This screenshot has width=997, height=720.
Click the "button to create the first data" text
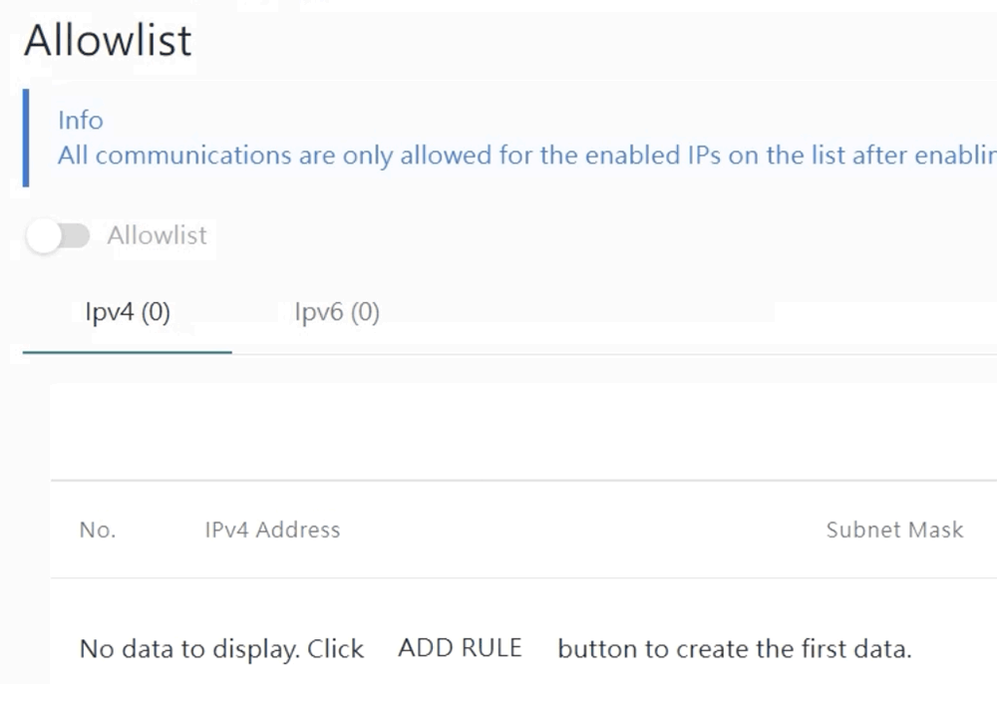(x=734, y=650)
